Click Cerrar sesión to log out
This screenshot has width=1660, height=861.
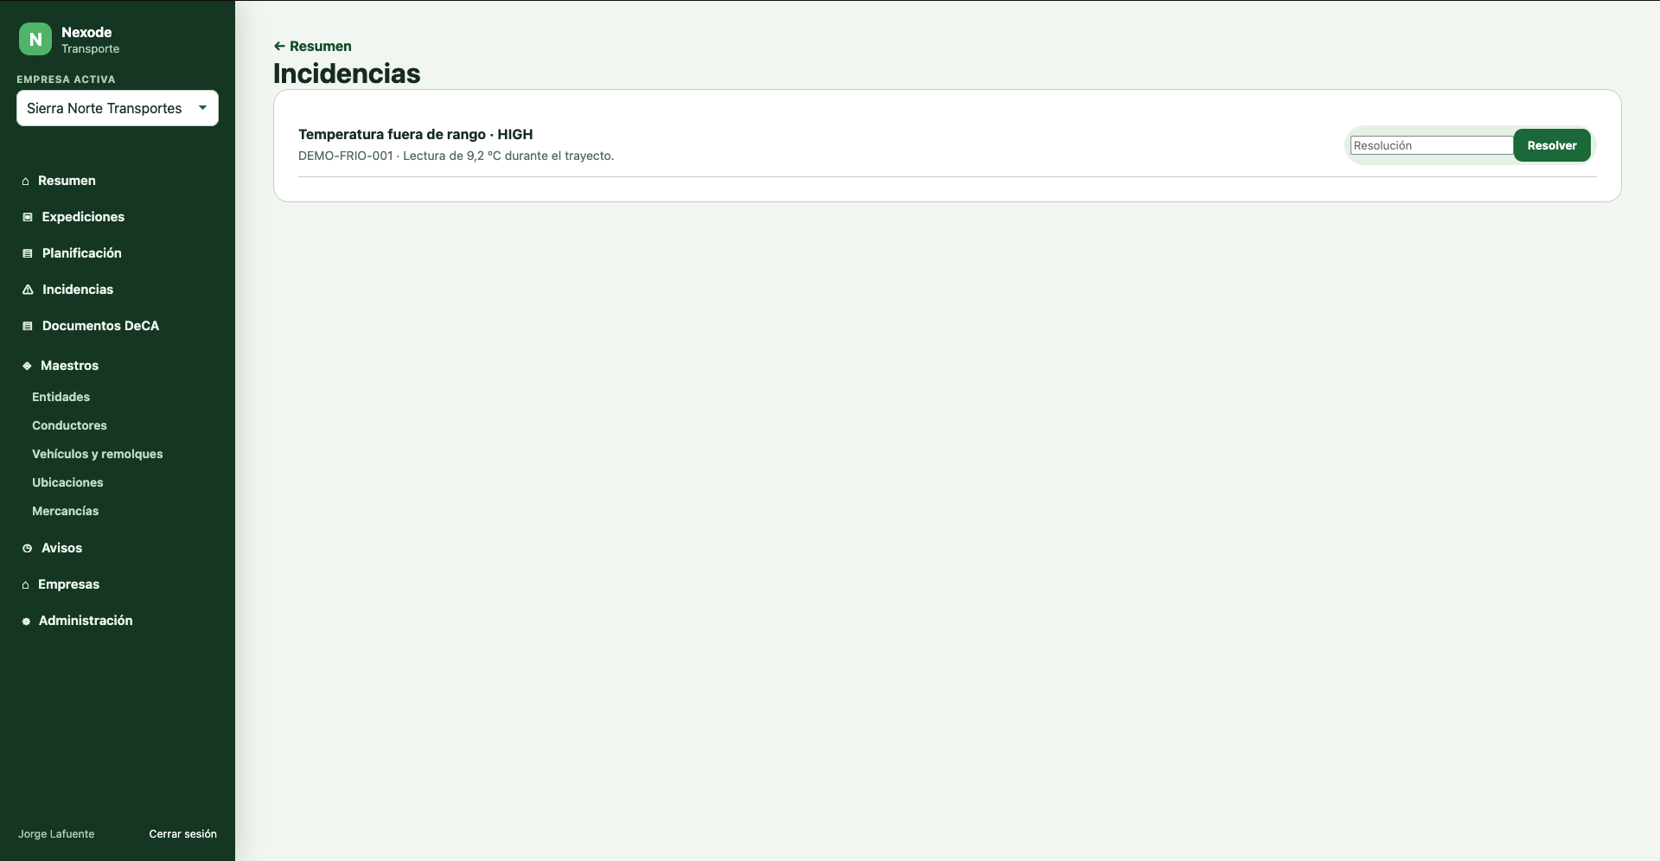(182, 834)
